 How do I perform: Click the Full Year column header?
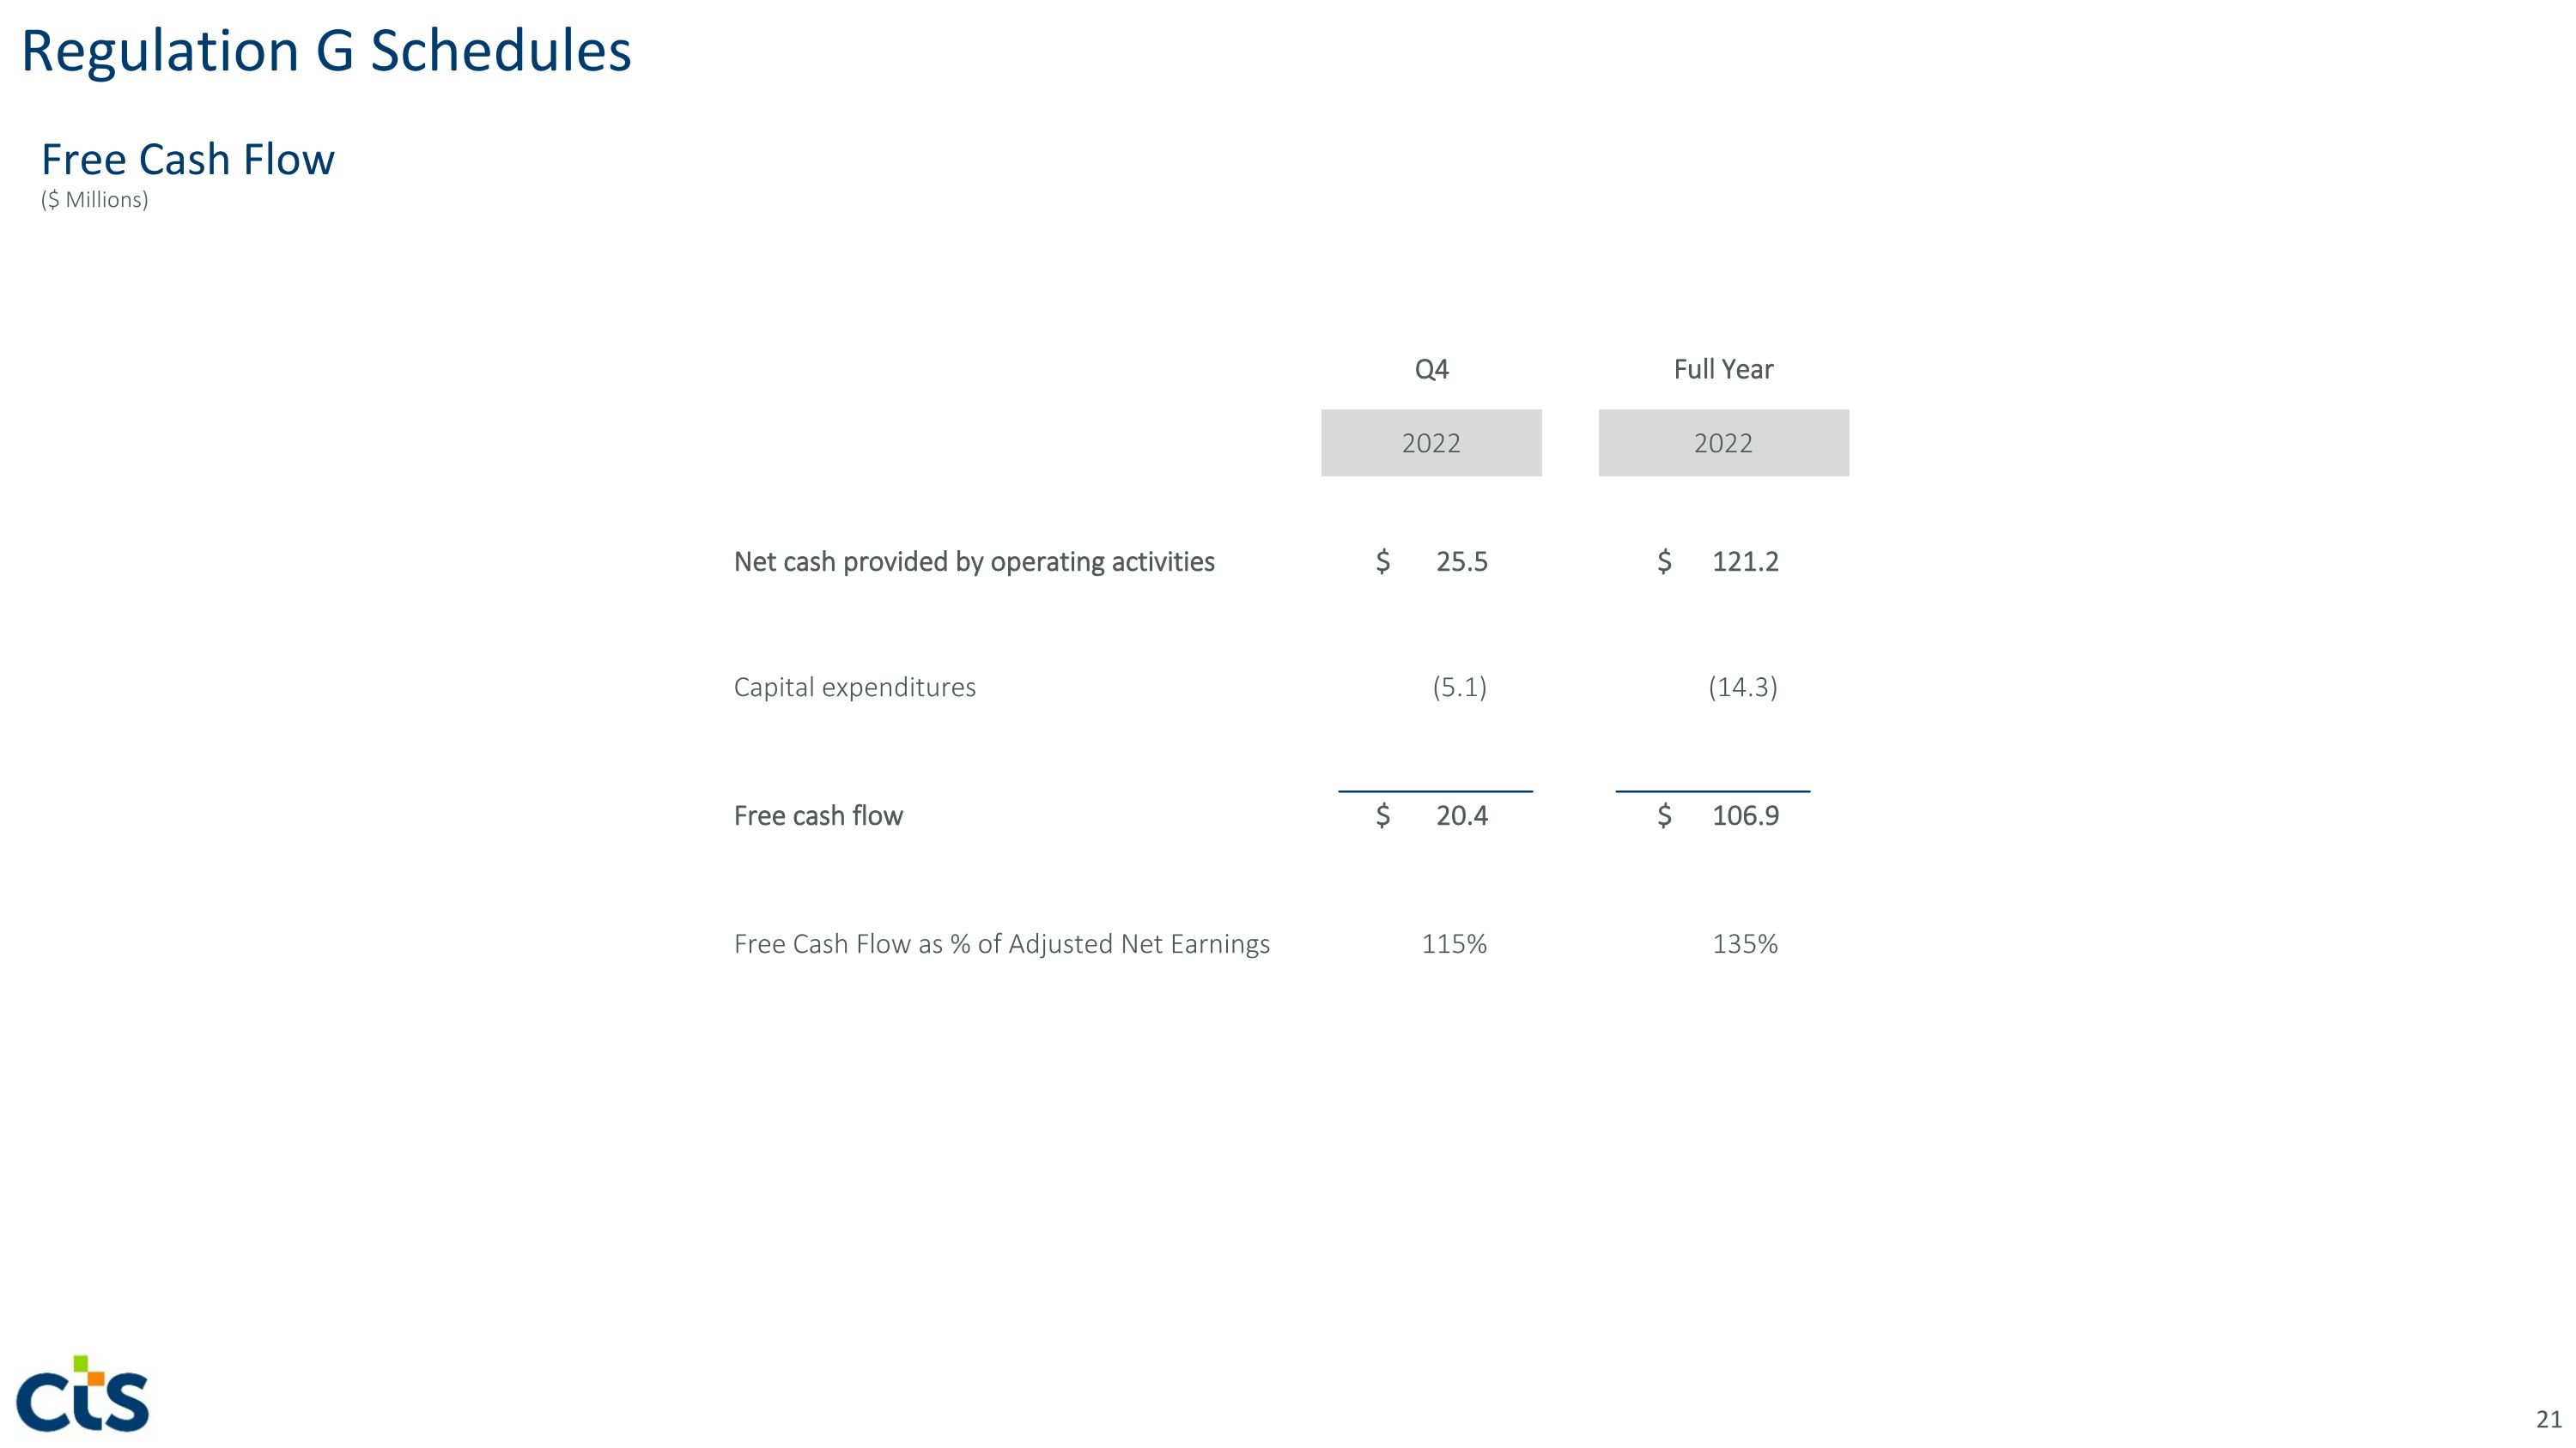[1722, 370]
